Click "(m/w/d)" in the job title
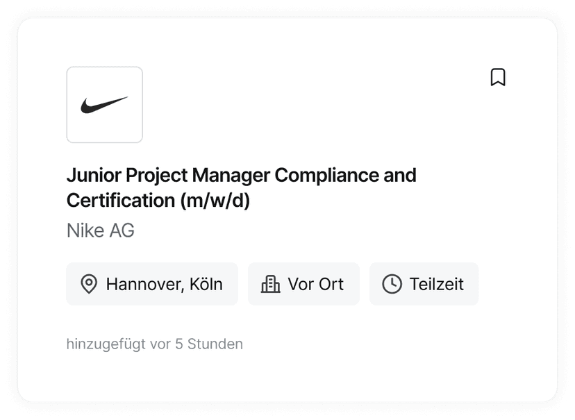This screenshot has height=420, width=575. (x=216, y=201)
